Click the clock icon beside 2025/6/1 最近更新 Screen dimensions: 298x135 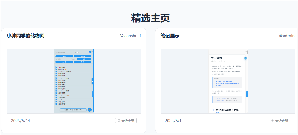[x=273, y=121]
